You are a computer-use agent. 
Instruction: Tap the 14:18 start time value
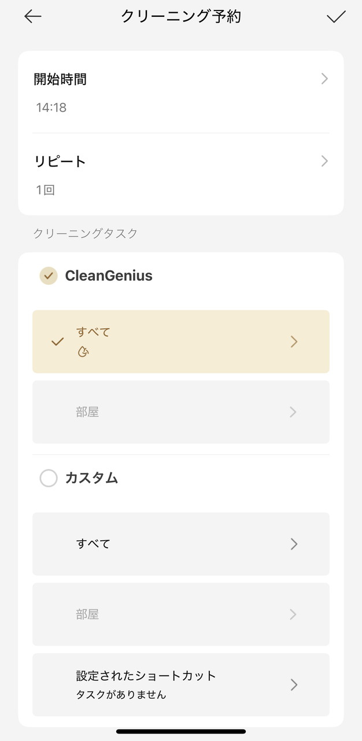click(x=51, y=108)
